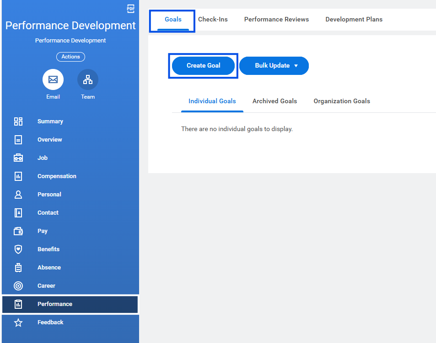Select the Development Plans tab
This screenshot has height=343, width=436.
354,20
